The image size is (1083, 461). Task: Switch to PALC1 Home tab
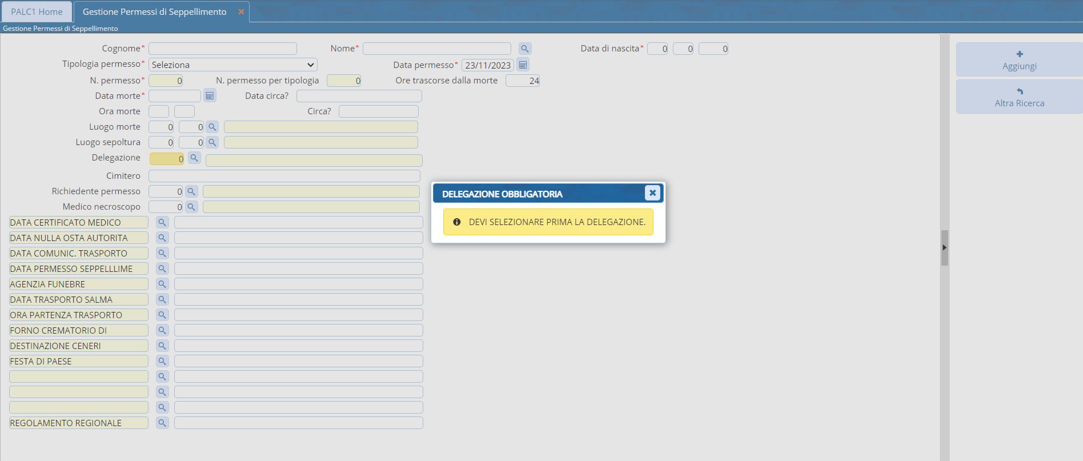(x=37, y=11)
